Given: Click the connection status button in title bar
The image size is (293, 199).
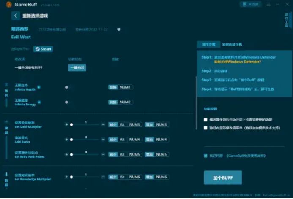Looking at the screenshot, I should (251, 4).
